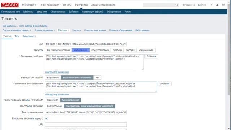Click the search magnifier icon
The image size is (231, 130).
coord(176,5)
